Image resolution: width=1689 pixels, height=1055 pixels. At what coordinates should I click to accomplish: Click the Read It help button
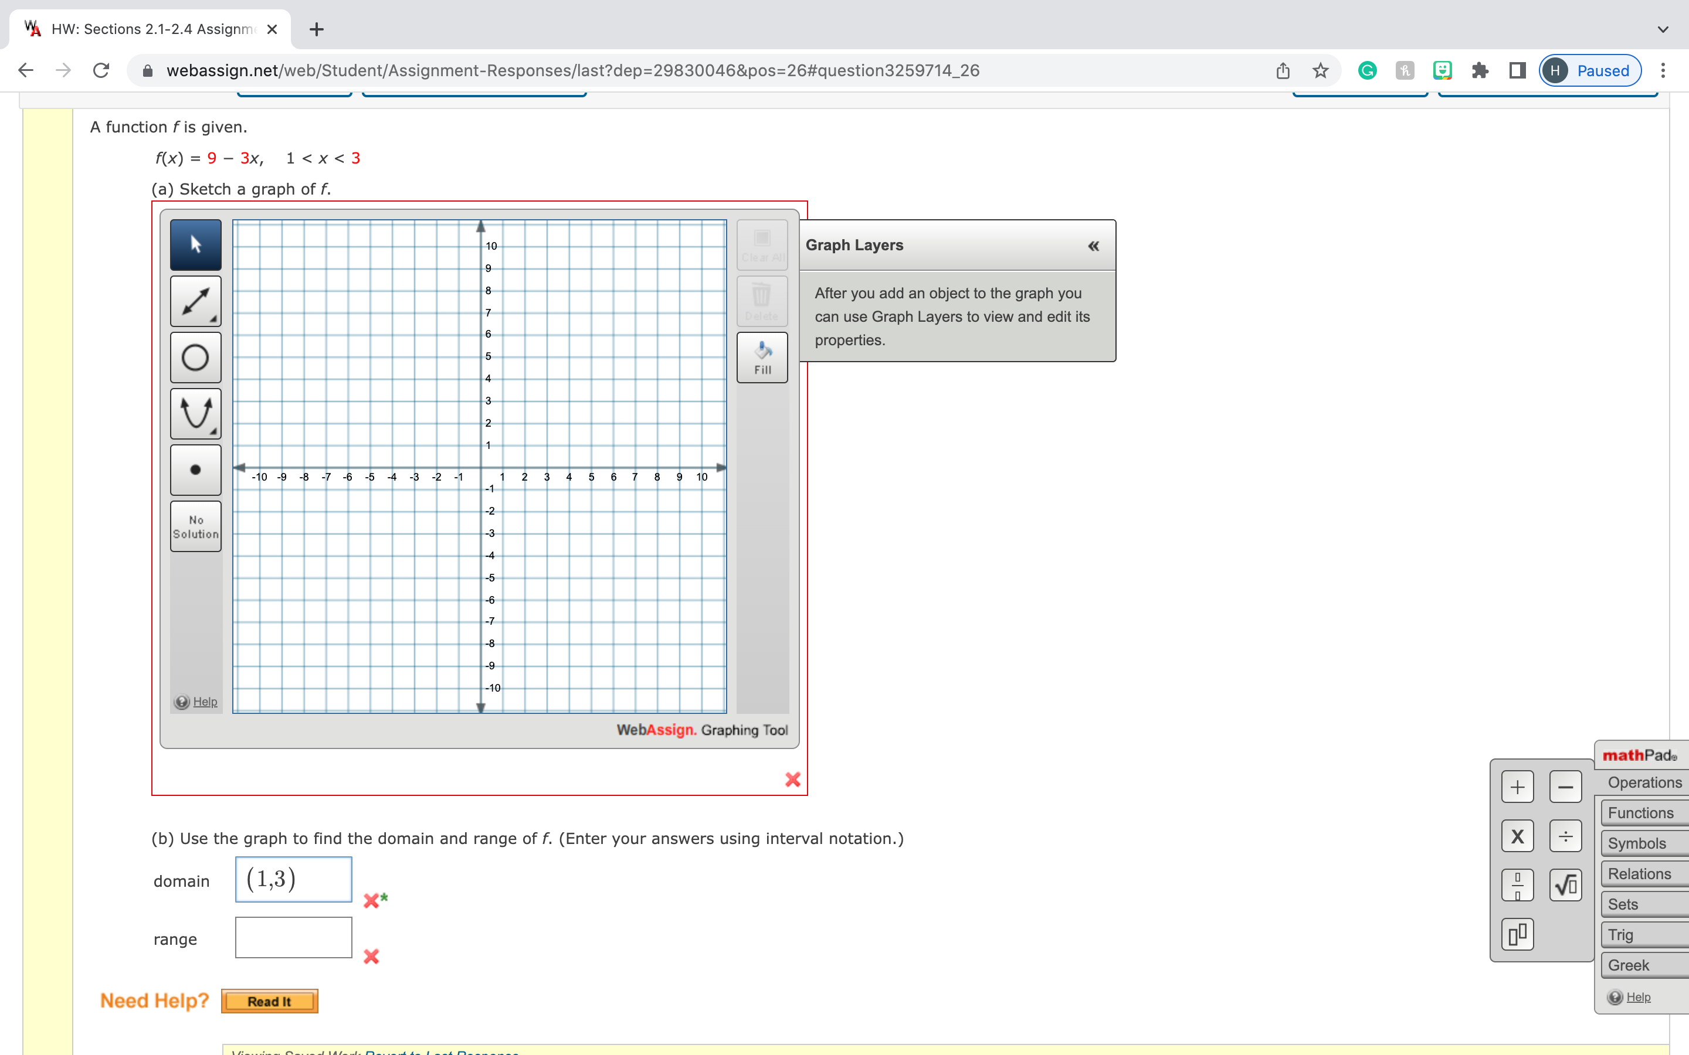point(269,1000)
